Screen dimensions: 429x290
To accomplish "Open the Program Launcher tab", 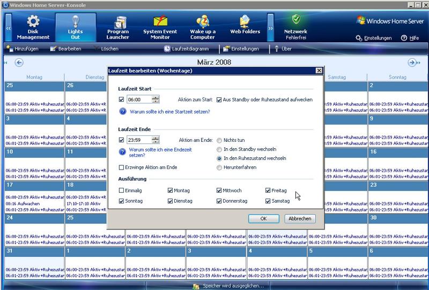I will (118, 27).
